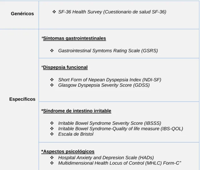Click the Genéricos row label
The width and height of the screenshot is (200, 170).
22,14
